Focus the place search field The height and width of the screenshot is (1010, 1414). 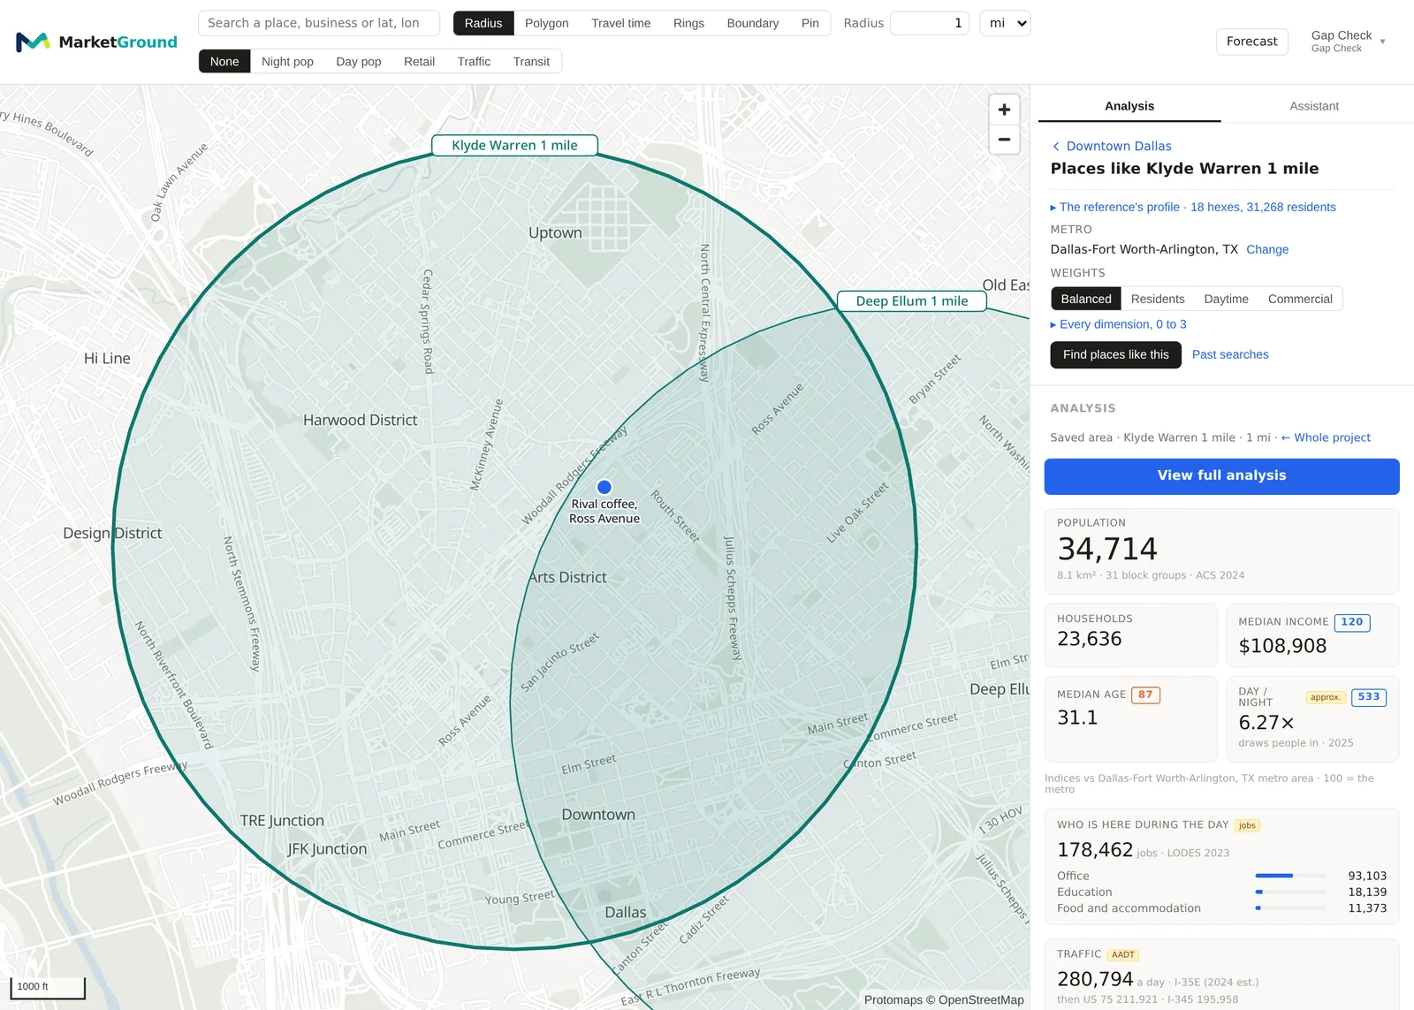click(319, 23)
